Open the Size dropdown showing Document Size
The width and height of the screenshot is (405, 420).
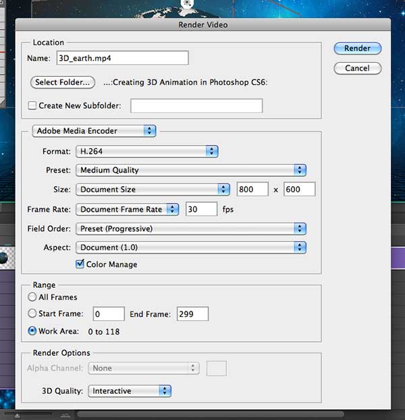click(153, 189)
